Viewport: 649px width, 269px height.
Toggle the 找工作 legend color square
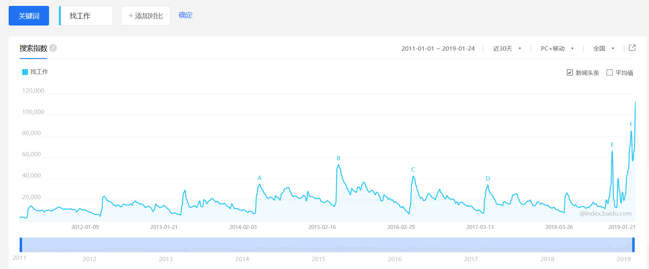pyautogui.click(x=25, y=72)
